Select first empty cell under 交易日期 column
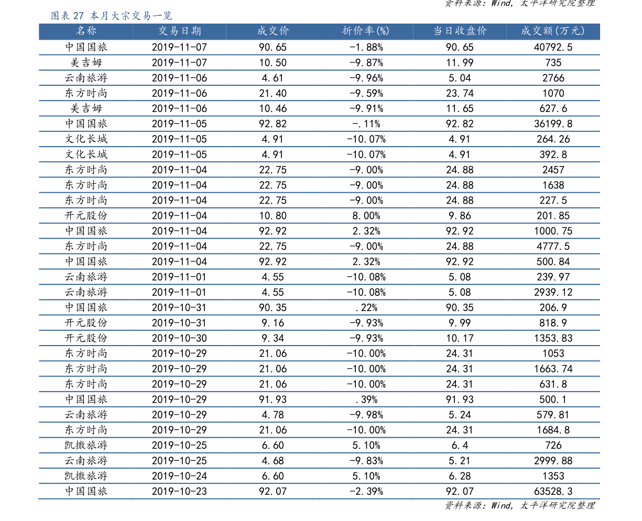Image resolution: width=642 pixels, height=521 pixels. pos(180,47)
